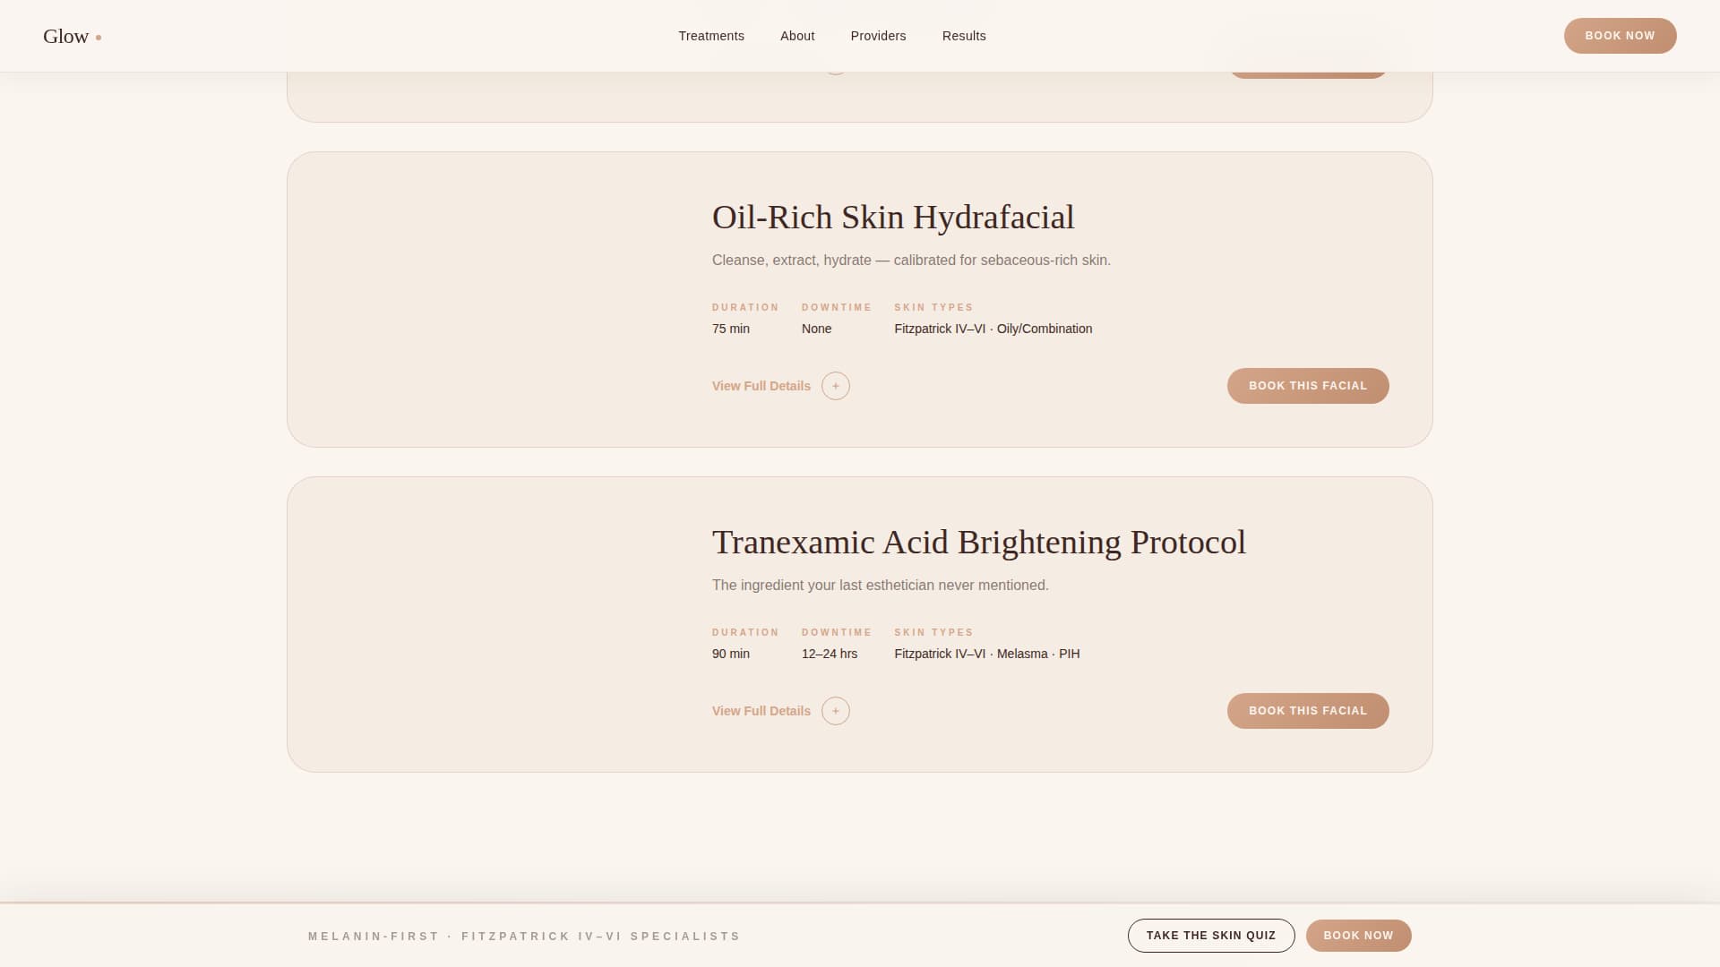Open the About page
Viewport: 1720px width, 967px height.
point(796,36)
